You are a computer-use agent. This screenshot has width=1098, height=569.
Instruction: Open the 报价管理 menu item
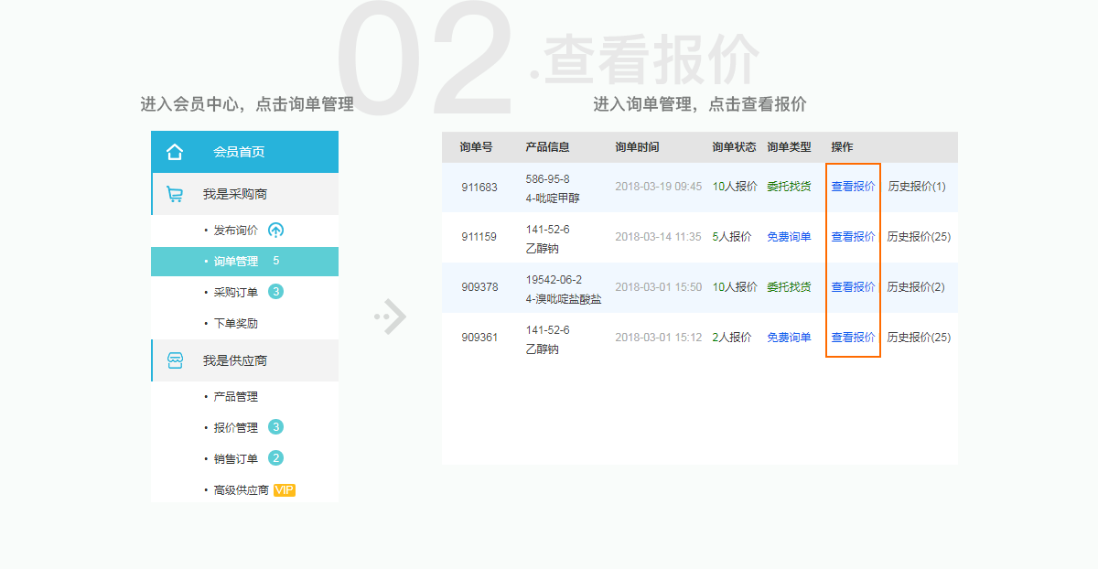pos(236,428)
